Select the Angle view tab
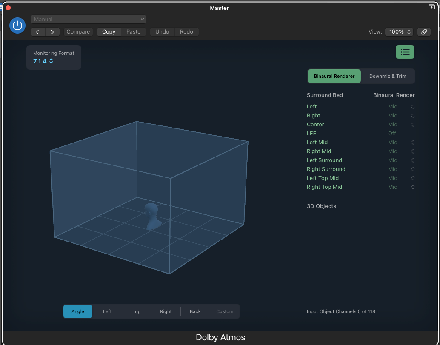 (x=78, y=311)
